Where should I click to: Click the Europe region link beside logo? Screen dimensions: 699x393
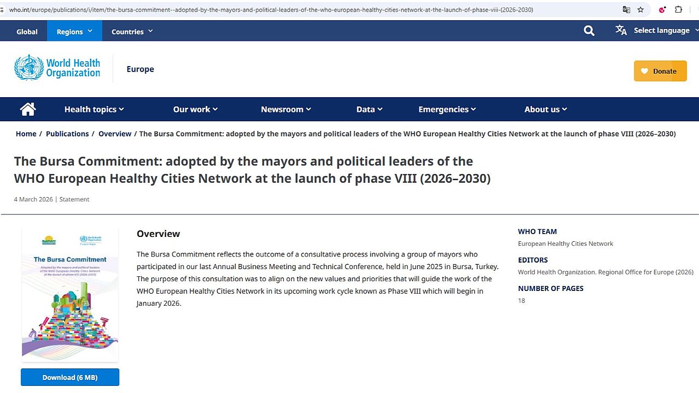click(x=140, y=69)
